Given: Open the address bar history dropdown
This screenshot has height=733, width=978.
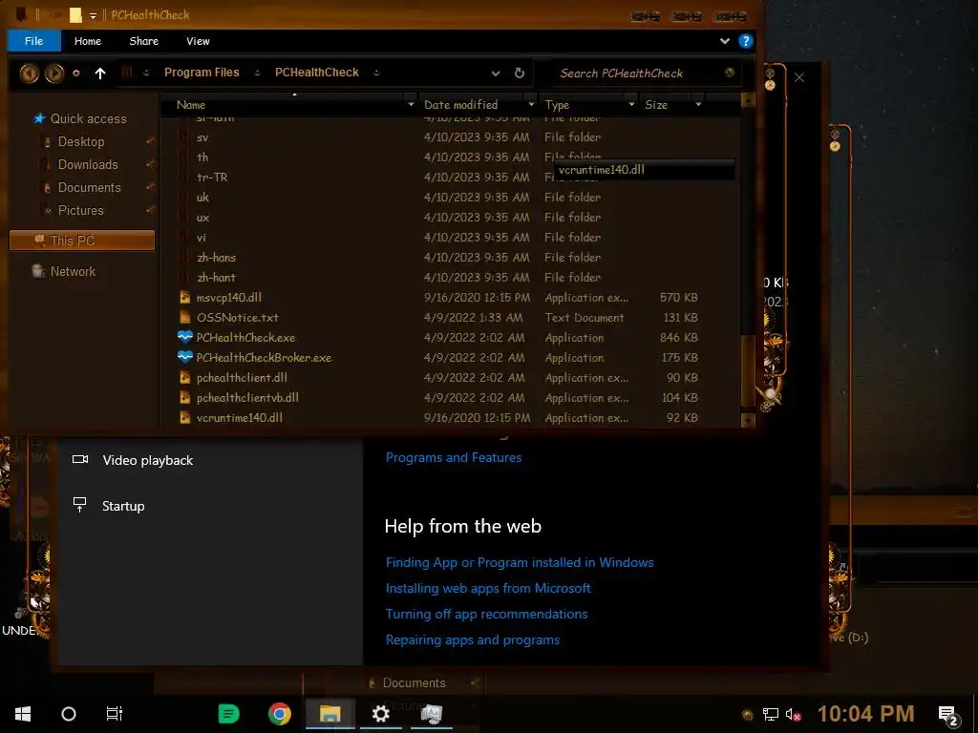Looking at the screenshot, I should pos(496,73).
